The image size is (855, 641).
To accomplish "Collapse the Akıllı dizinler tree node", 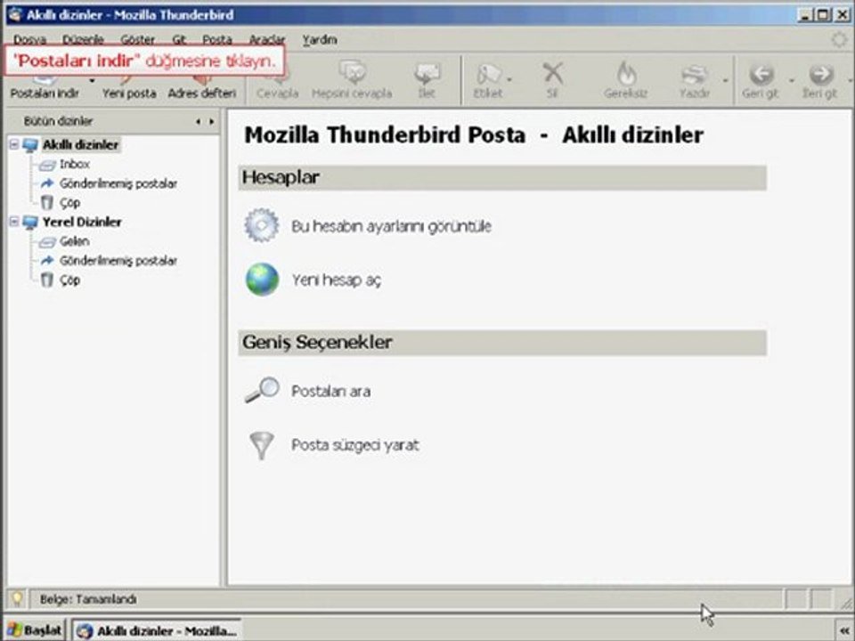I will (x=14, y=145).
